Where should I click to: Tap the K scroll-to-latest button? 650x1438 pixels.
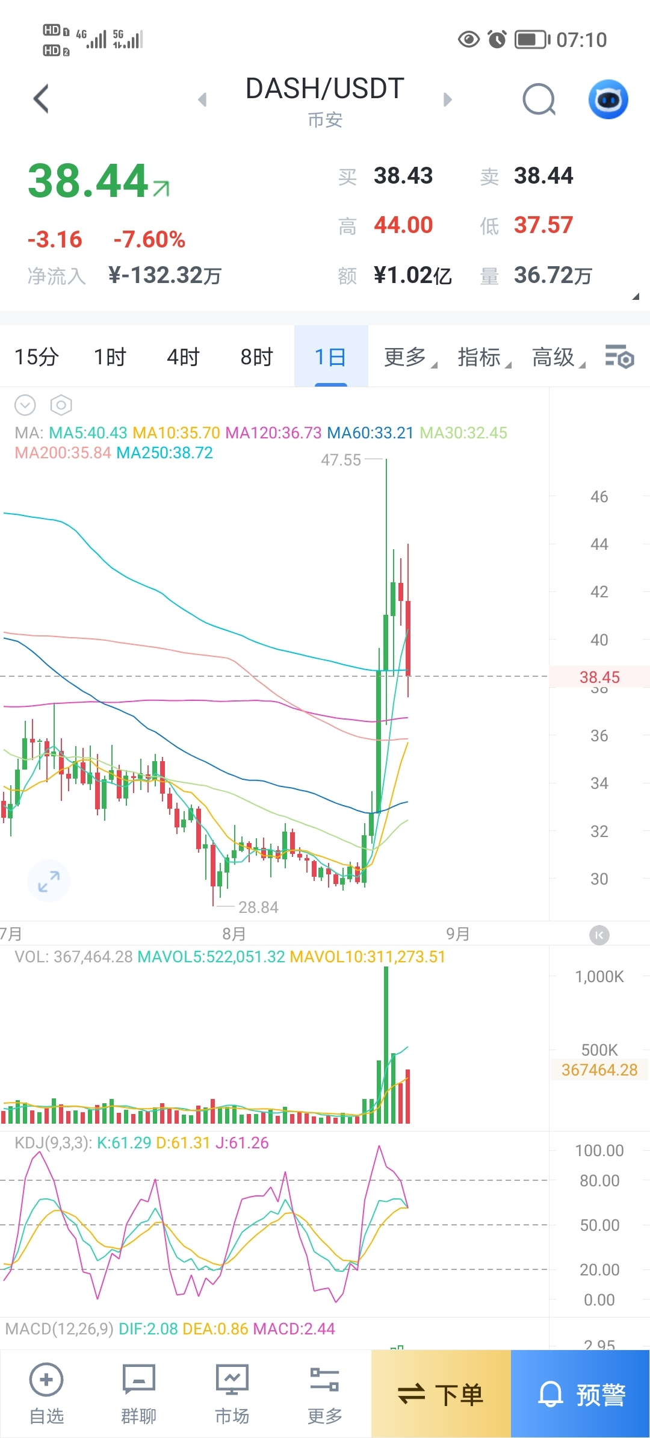(599, 935)
